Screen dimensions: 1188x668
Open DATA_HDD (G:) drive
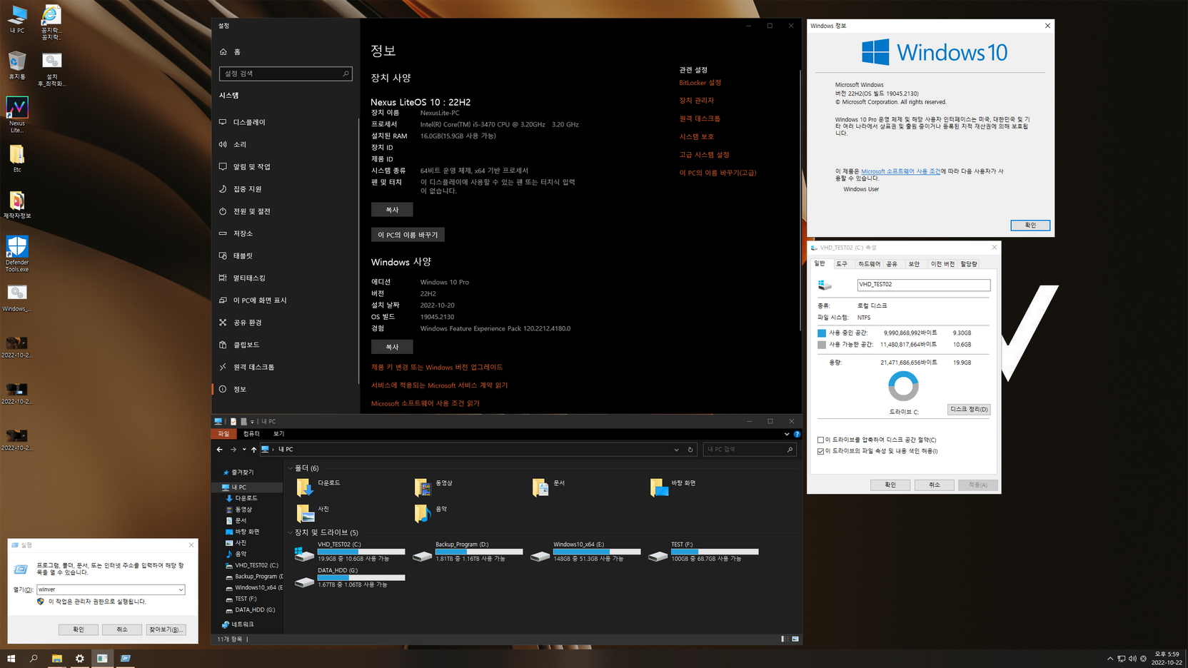click(x=350, y=578)
